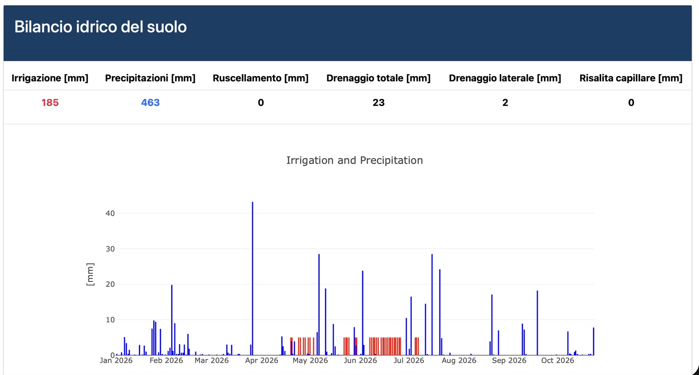Click the Bilancio idrico del suolo title

(100, 27)
